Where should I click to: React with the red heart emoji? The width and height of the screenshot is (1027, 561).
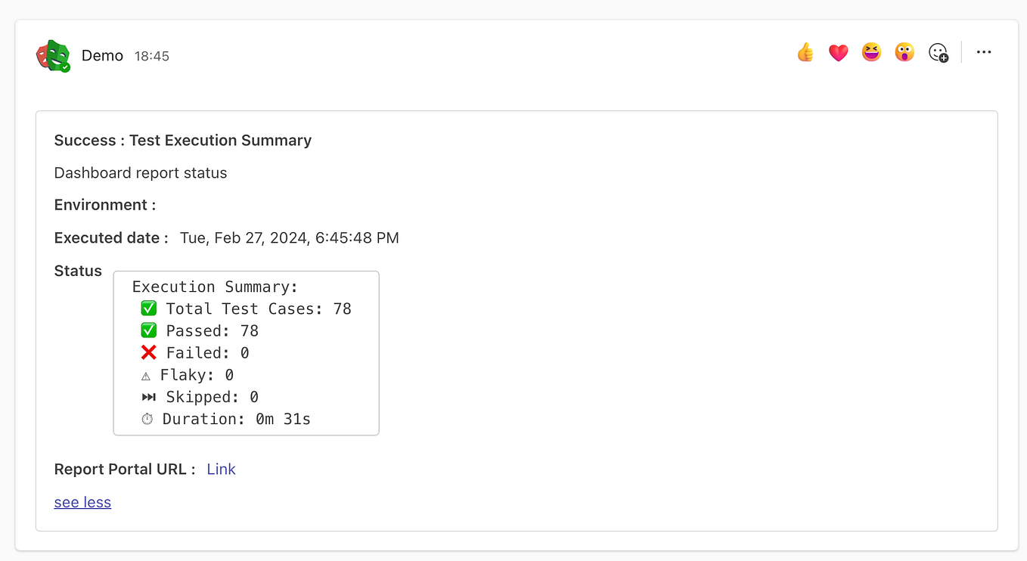[839, 53]
